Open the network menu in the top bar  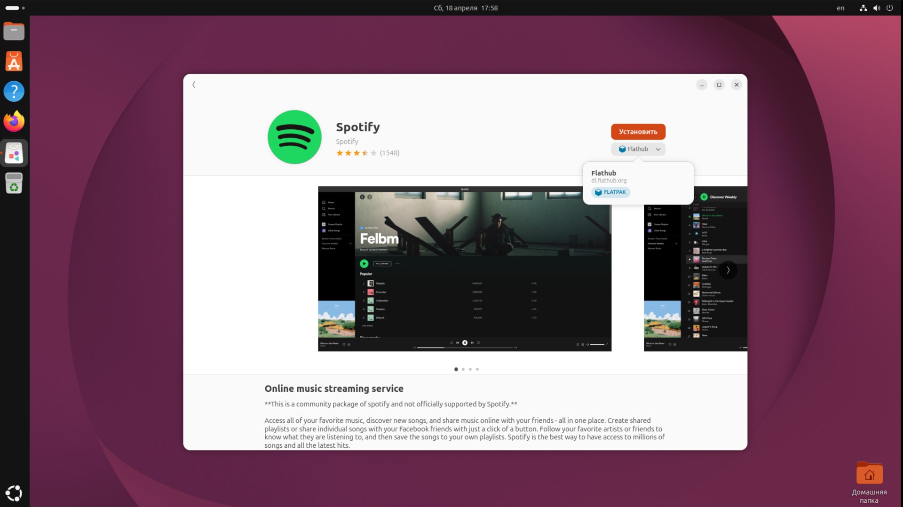tap(863, 8)
